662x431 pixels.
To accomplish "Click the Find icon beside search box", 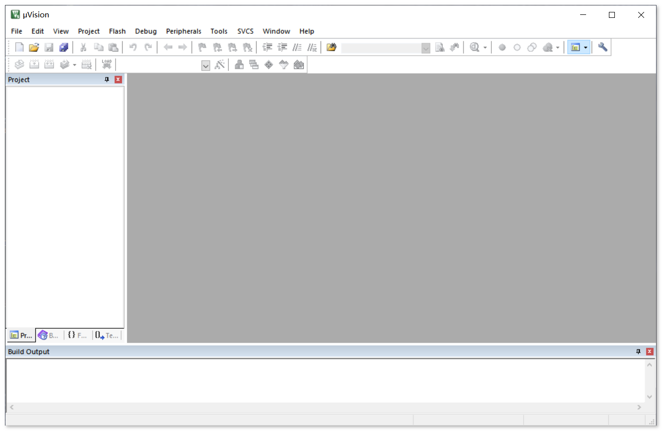I will point(440,48).
